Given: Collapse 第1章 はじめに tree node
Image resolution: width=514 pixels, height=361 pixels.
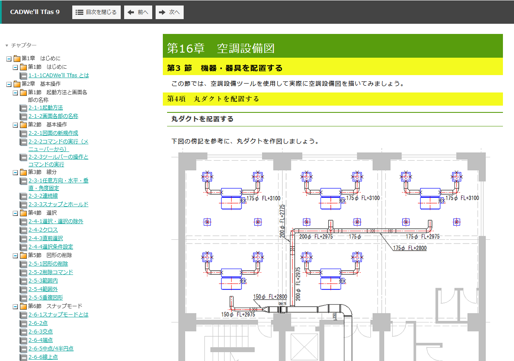Looking at the screenshot, I should 9,59.
